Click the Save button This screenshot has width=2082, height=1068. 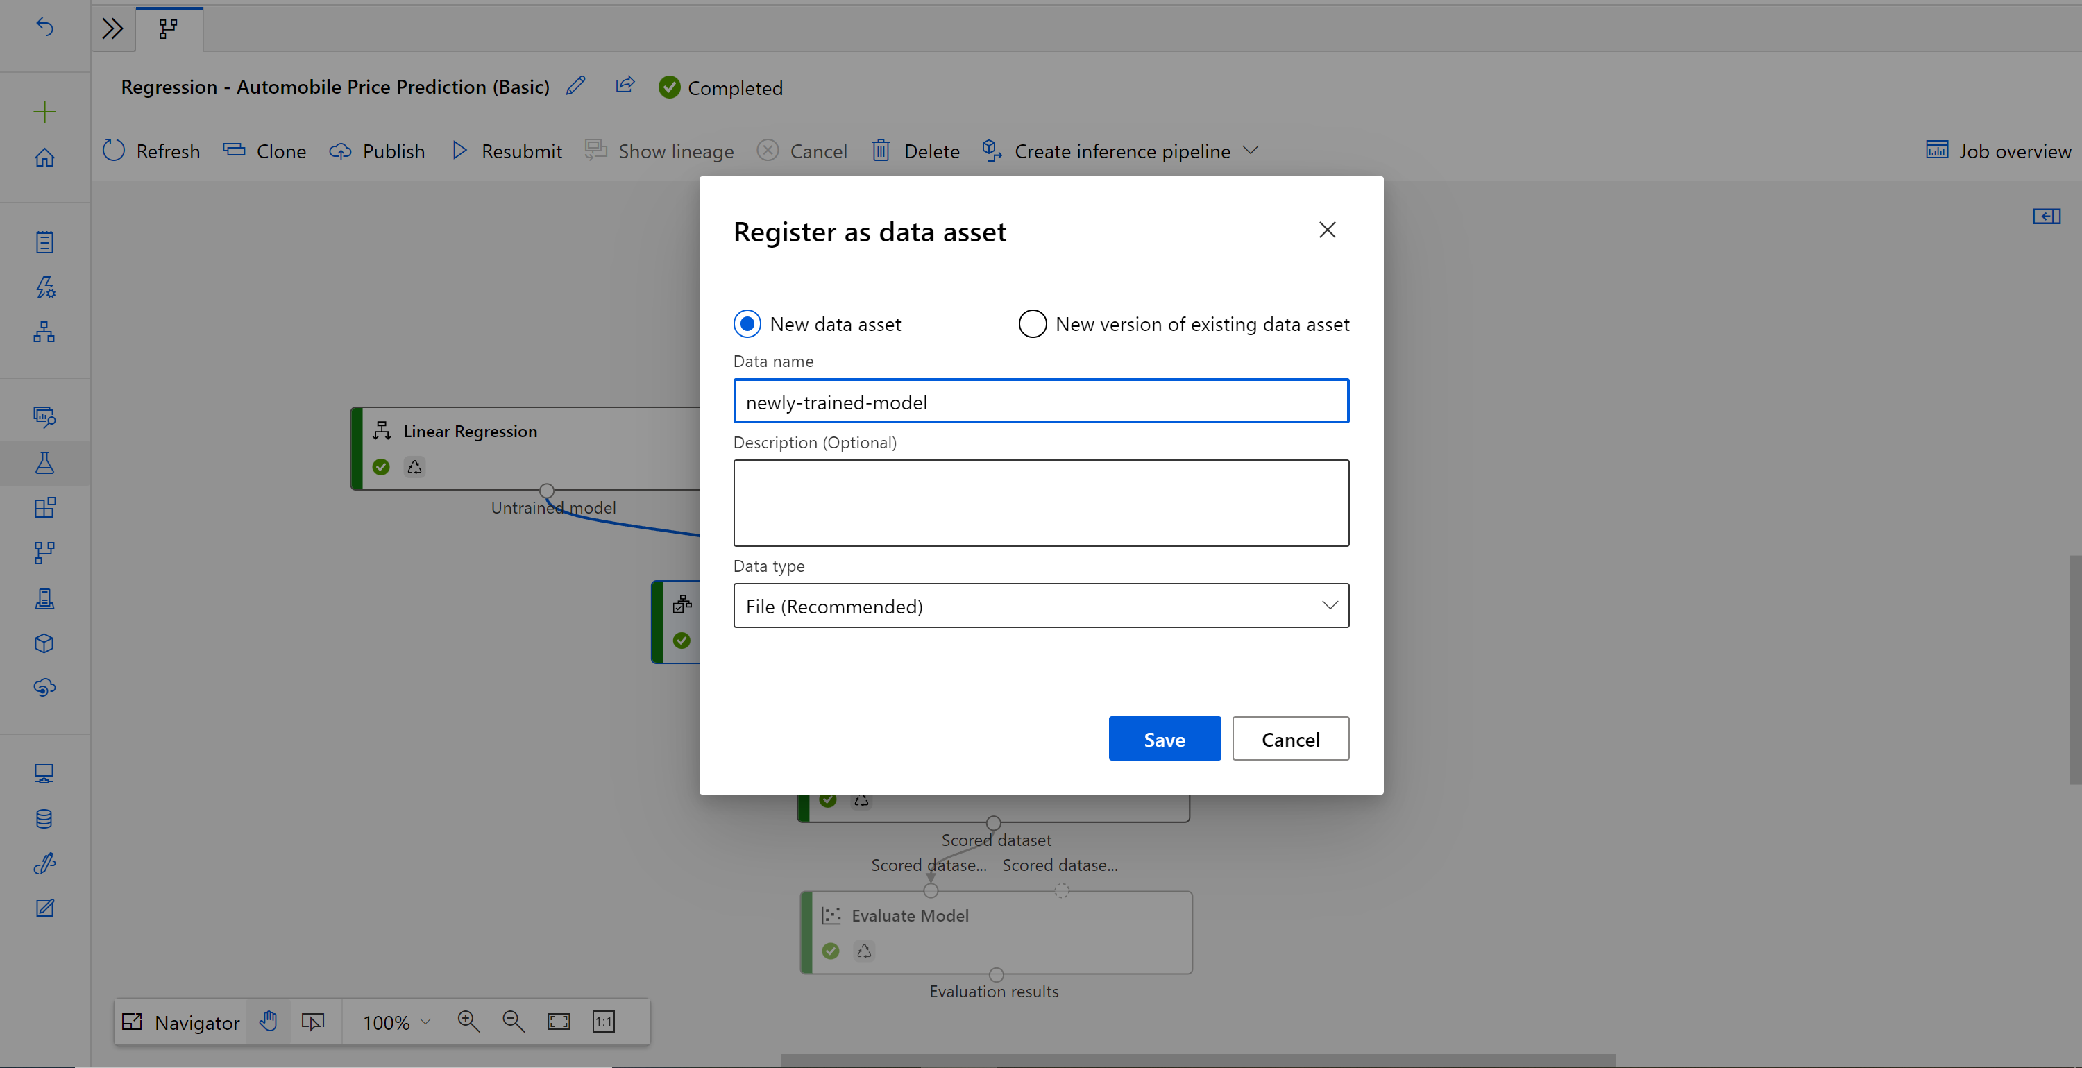(1165, 738)
